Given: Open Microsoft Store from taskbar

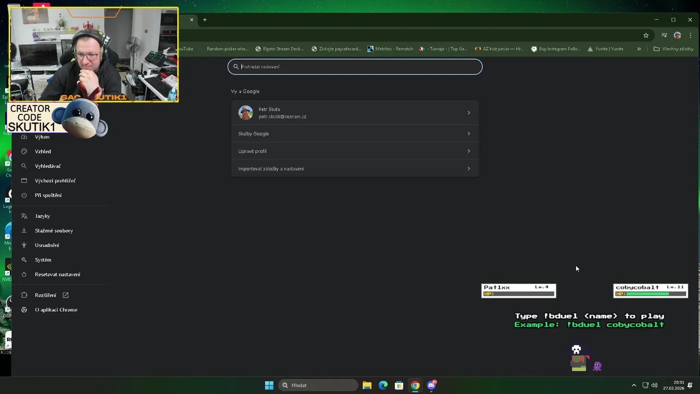Looking at the screenshot, I should point(399,385).
